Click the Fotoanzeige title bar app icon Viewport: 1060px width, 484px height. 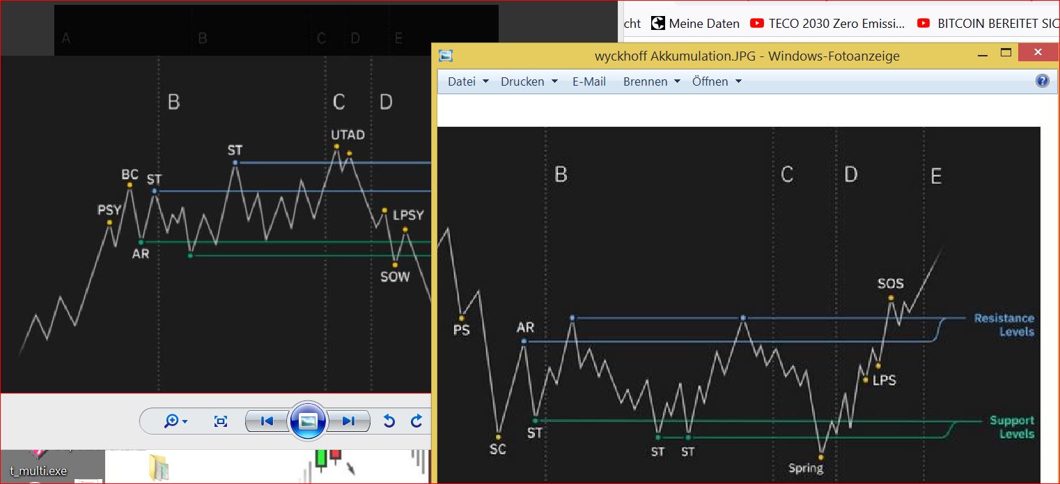(x=446, y=56)
